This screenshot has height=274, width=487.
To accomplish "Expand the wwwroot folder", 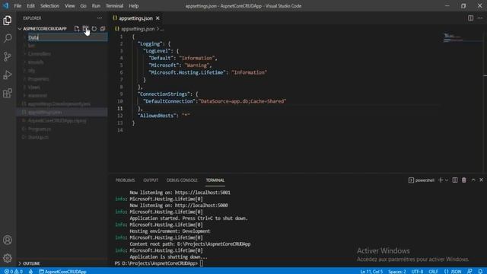I will pyautogui.click(x=37, y=96).
